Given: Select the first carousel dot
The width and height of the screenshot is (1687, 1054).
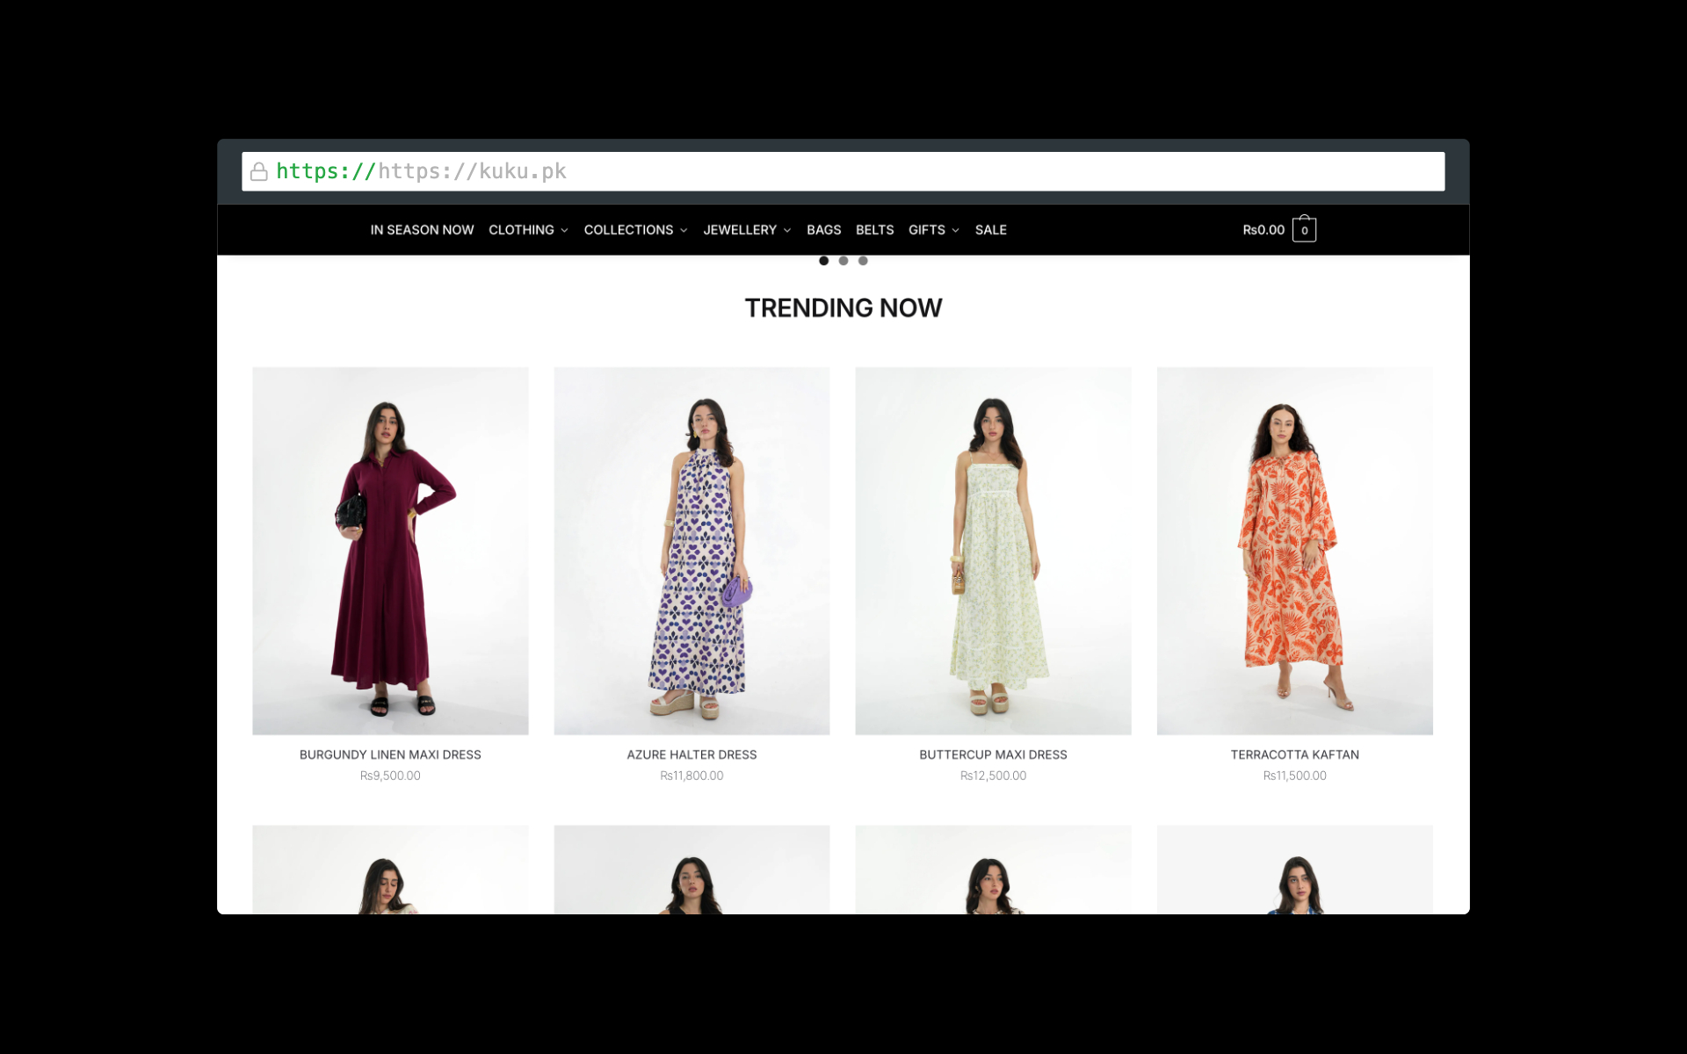Looking at the screenshot, I should [823, 261].
